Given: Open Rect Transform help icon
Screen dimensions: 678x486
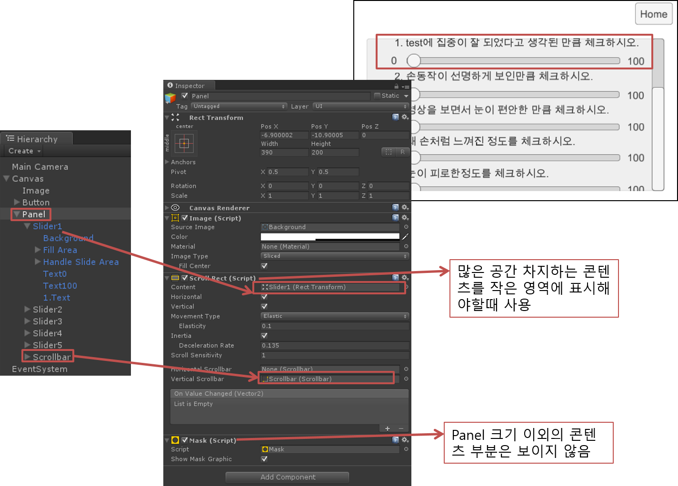Looking at the screenshot, I should 395,117.
